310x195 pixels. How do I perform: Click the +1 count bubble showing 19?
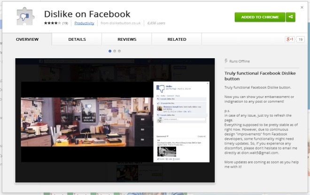pyautogui.click(x=301, y=40)
